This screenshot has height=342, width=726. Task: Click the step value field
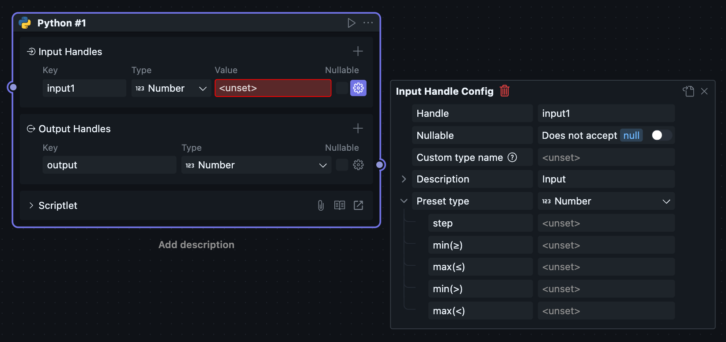point(606,223)
